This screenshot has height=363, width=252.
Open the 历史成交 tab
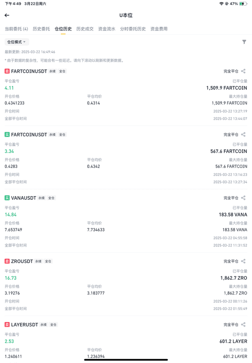(x=85, y=29)
